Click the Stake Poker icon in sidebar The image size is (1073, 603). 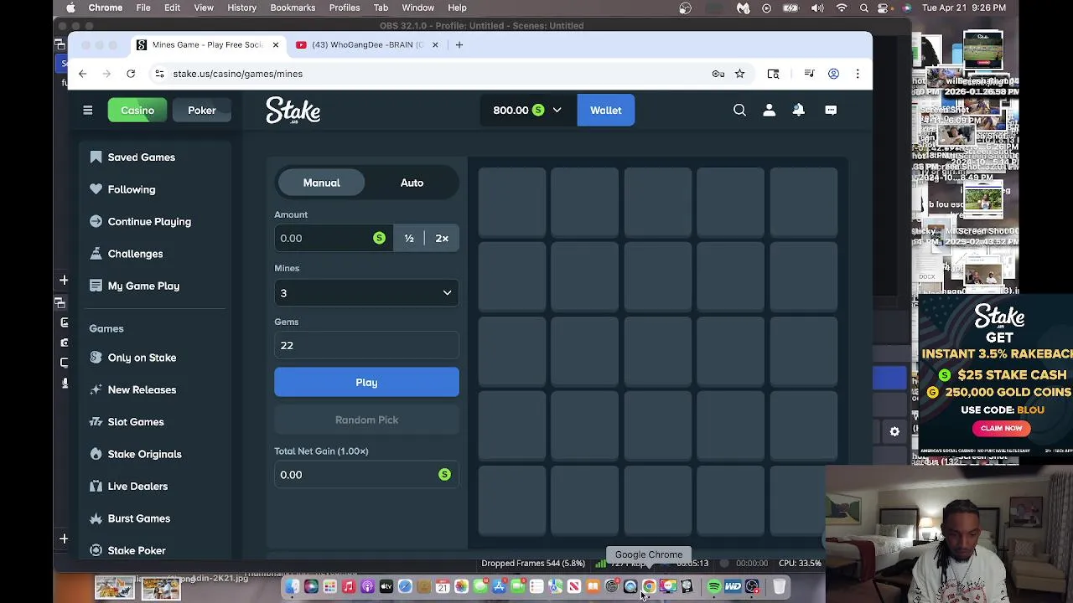[96, 550]
